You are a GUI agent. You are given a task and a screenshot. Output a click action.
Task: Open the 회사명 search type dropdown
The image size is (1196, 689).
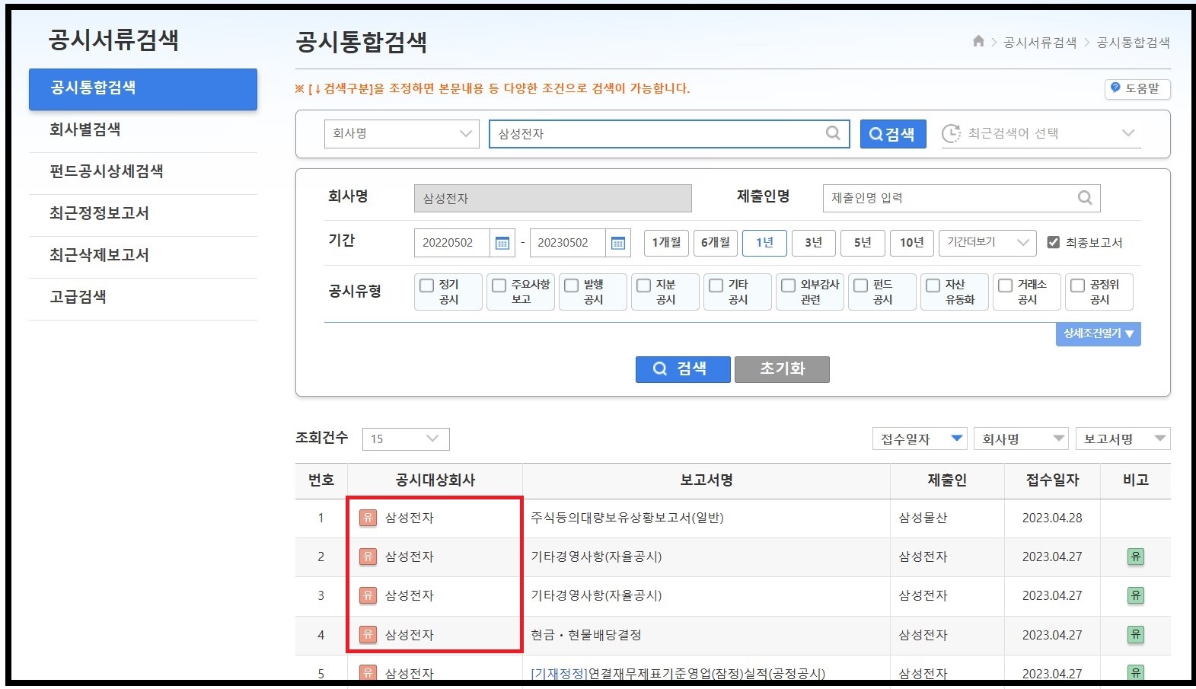(402, 133)
